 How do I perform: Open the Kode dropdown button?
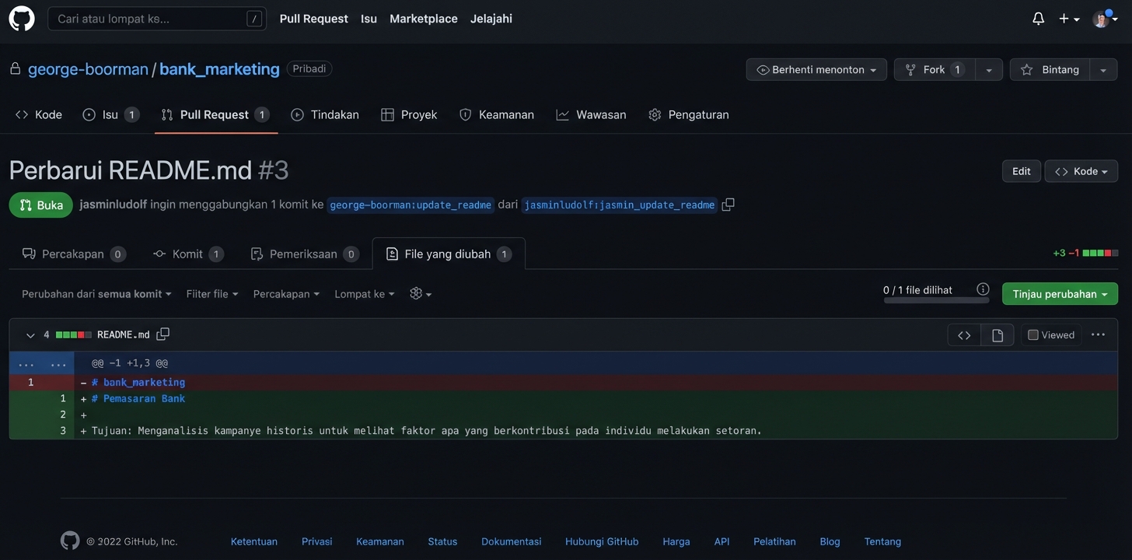(x=1081, y=171)
